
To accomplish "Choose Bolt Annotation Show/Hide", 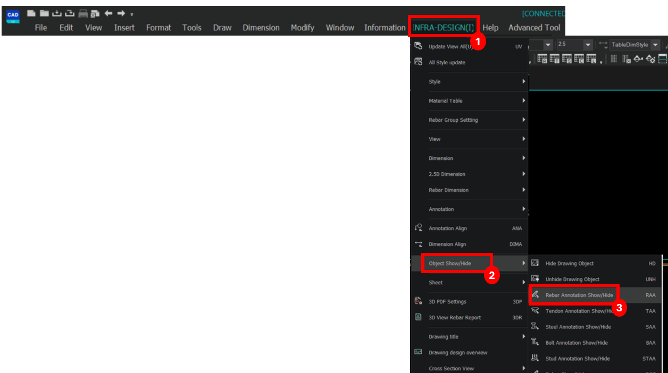I will point(595,343).
